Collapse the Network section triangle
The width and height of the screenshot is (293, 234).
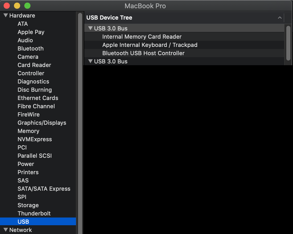point(6,230)
